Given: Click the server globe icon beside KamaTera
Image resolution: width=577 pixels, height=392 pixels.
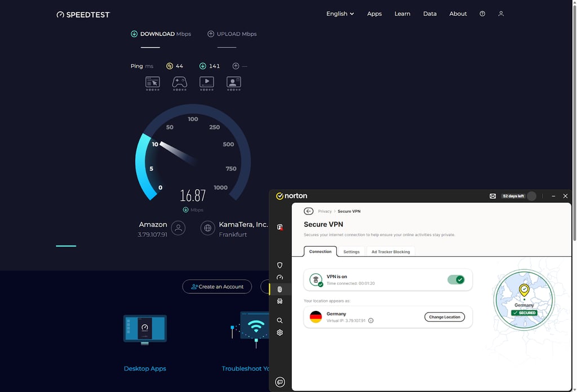Looking at the screenshot, I should coord(207,228).
